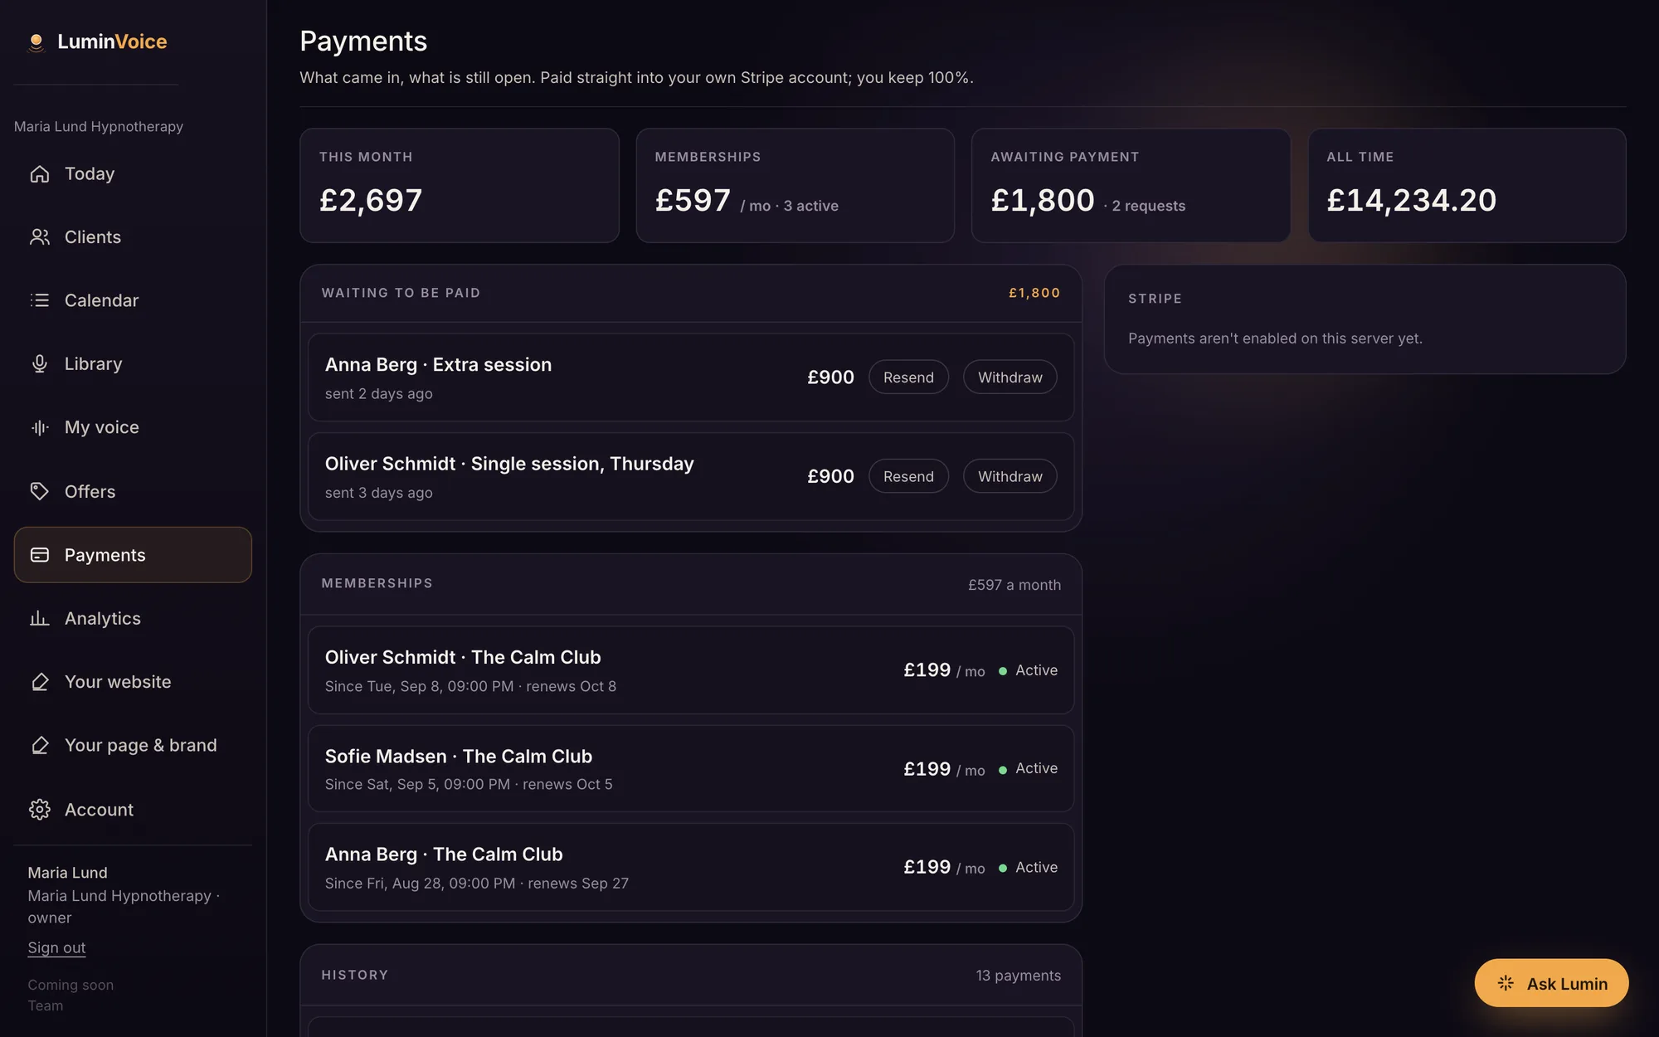
Task: Open the Ask Lumin assistant
Action: pos(1551,984)
